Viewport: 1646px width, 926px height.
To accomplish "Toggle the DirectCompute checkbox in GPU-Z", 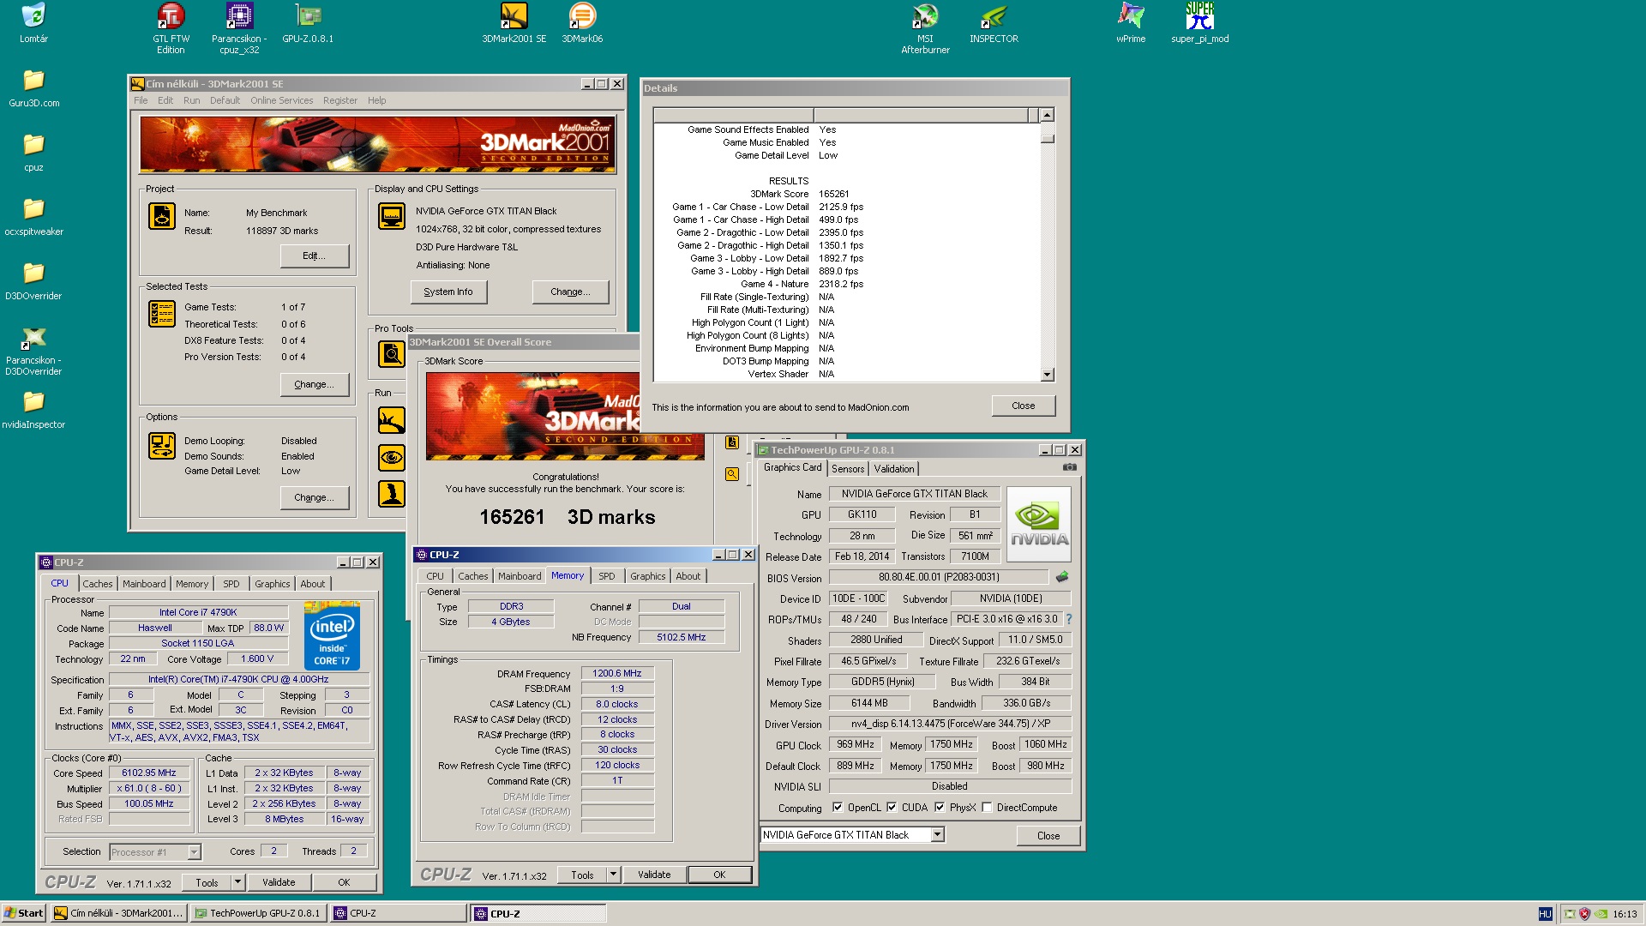I will (x=987, y=807).
